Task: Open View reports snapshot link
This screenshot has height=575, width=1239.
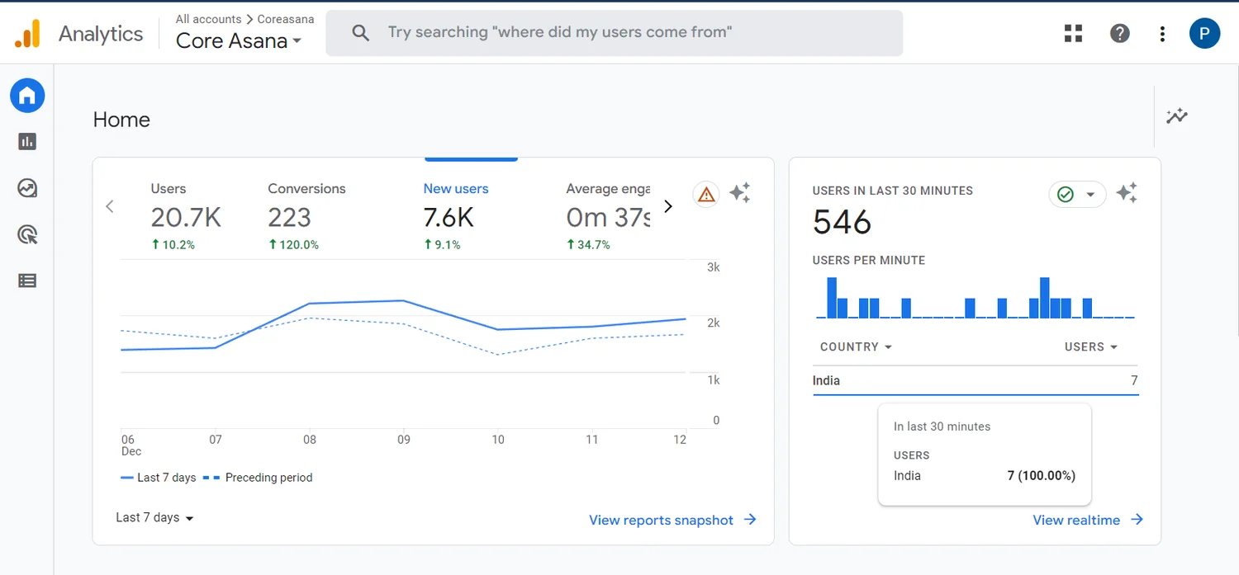Action: (x=672, y=520)
